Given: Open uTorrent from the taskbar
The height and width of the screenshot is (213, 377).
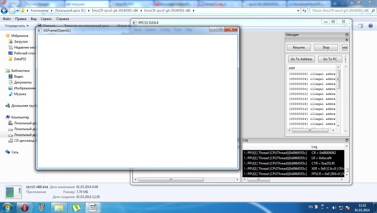Looking at the screenshot, I should point(76,207).
